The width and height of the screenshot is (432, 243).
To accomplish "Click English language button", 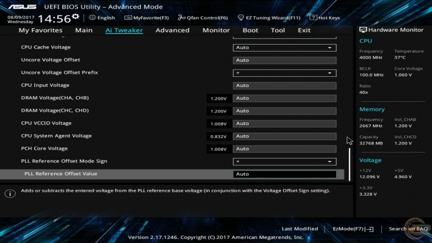I will click(x=102, y=18).
